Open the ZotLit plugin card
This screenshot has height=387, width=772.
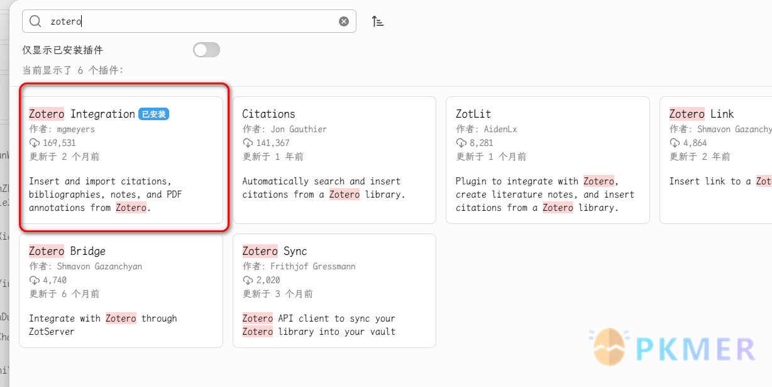point(548,160)
